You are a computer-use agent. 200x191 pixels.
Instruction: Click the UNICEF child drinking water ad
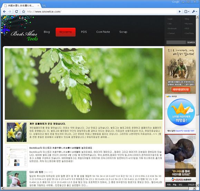coord(180,155)
